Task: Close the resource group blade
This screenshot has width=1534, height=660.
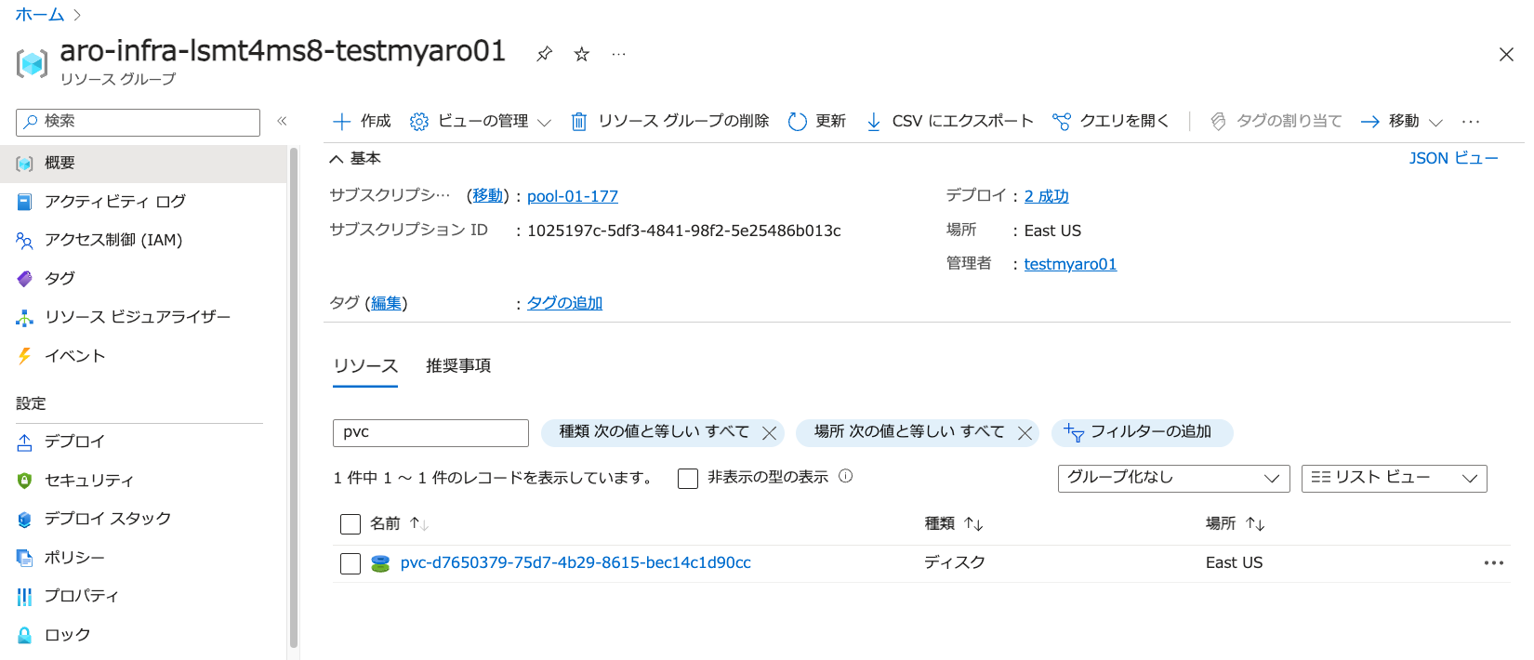Action: pyautogui.click(x=1506, y=55)
